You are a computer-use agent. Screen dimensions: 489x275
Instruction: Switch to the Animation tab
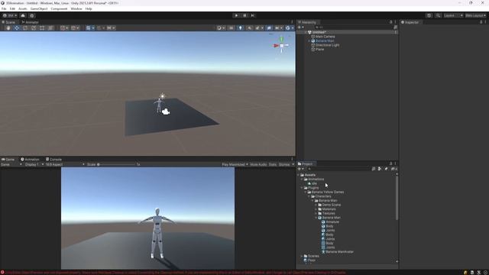[x=30, y=160]
